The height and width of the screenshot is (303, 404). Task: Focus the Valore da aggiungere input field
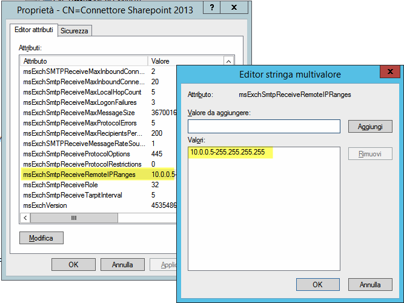pos(264,127)
